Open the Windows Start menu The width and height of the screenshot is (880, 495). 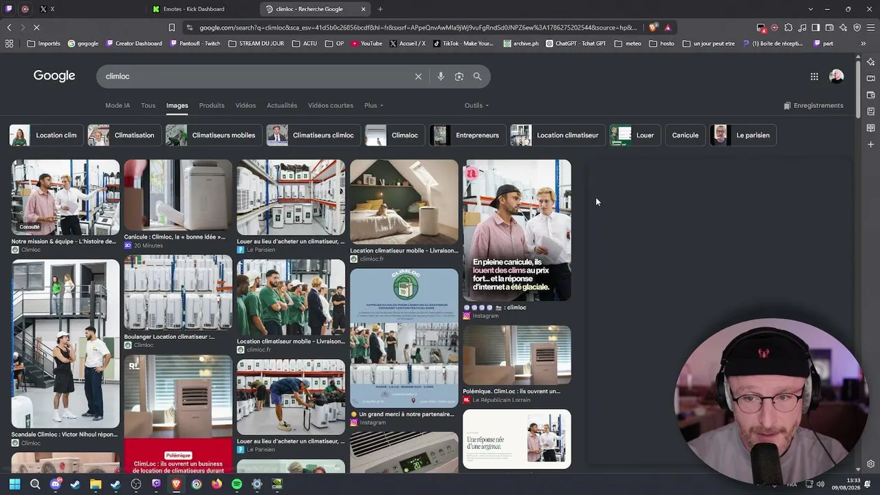[x=14, y=484]
